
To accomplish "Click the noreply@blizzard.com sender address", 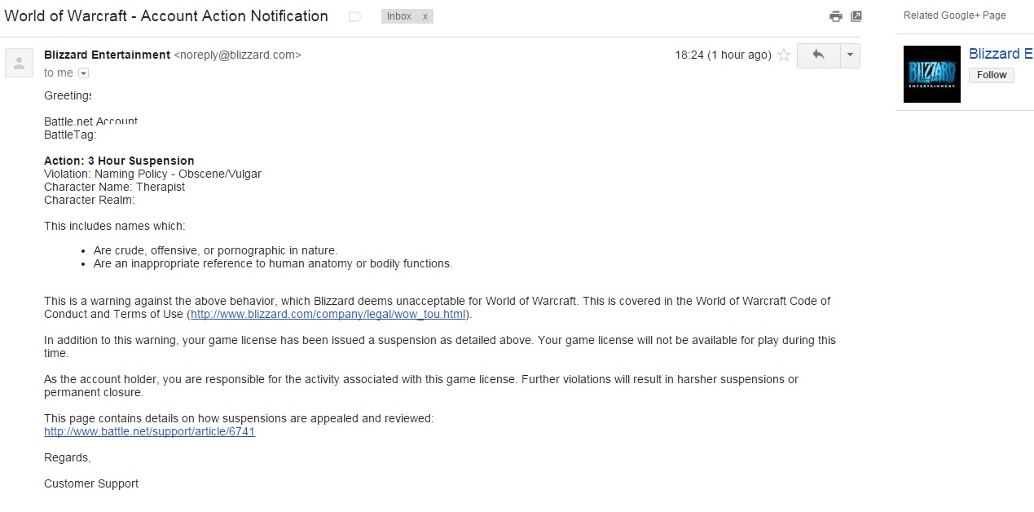I will [x=238, y=55].
